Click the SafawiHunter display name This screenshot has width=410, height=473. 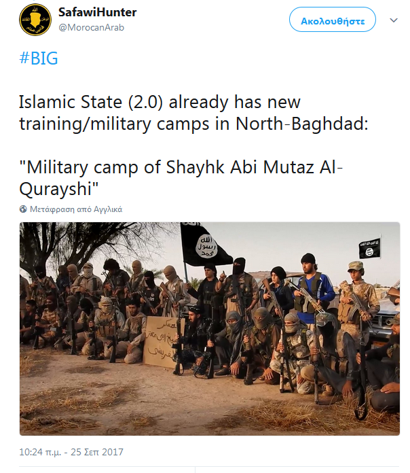point(97,12)
